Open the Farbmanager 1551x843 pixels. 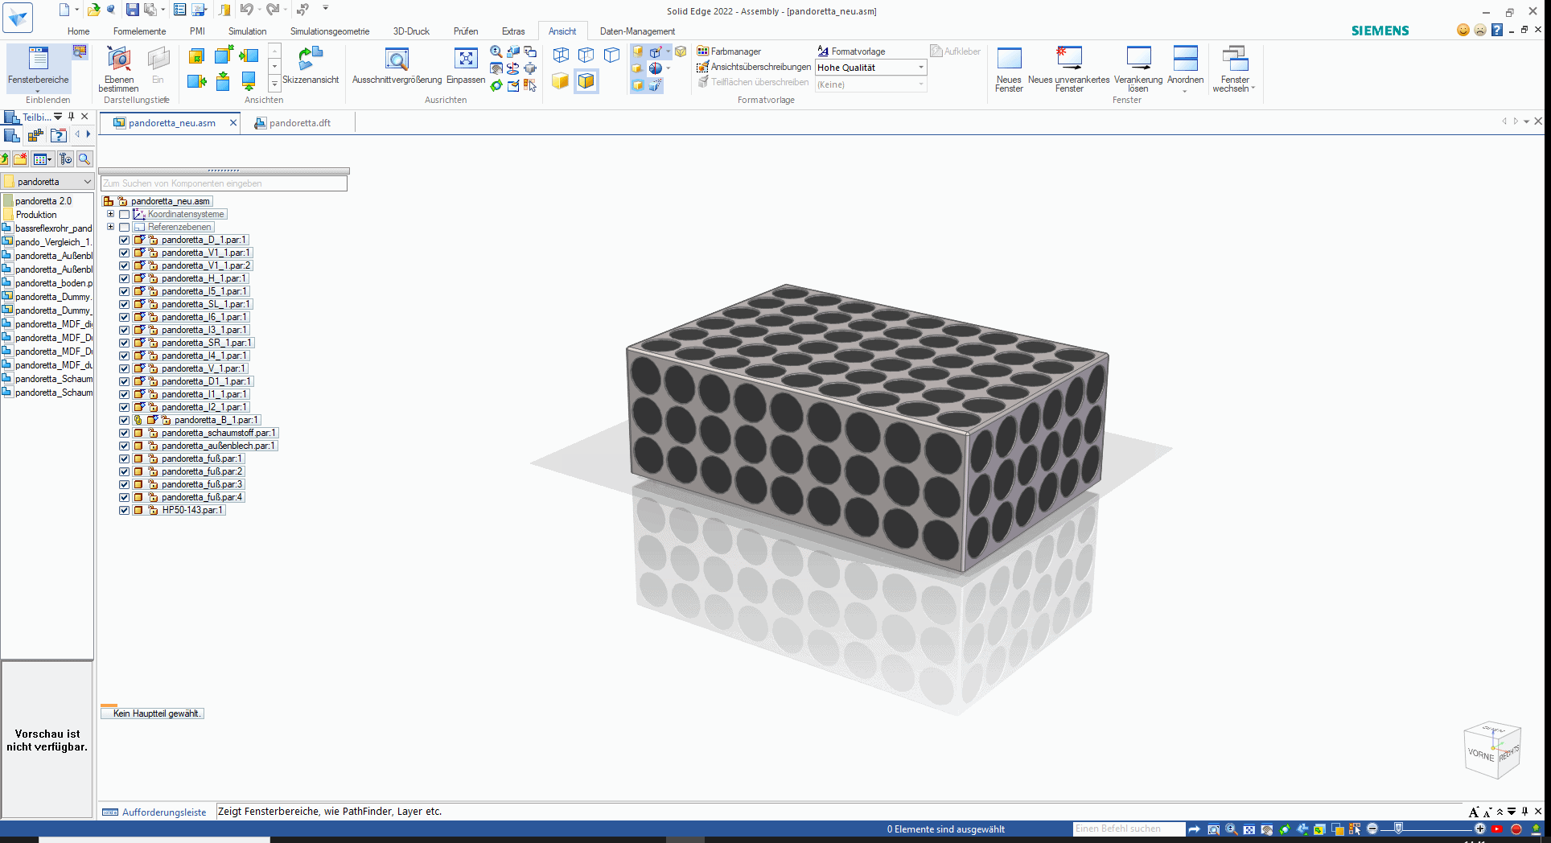click(x=729, y=51)
